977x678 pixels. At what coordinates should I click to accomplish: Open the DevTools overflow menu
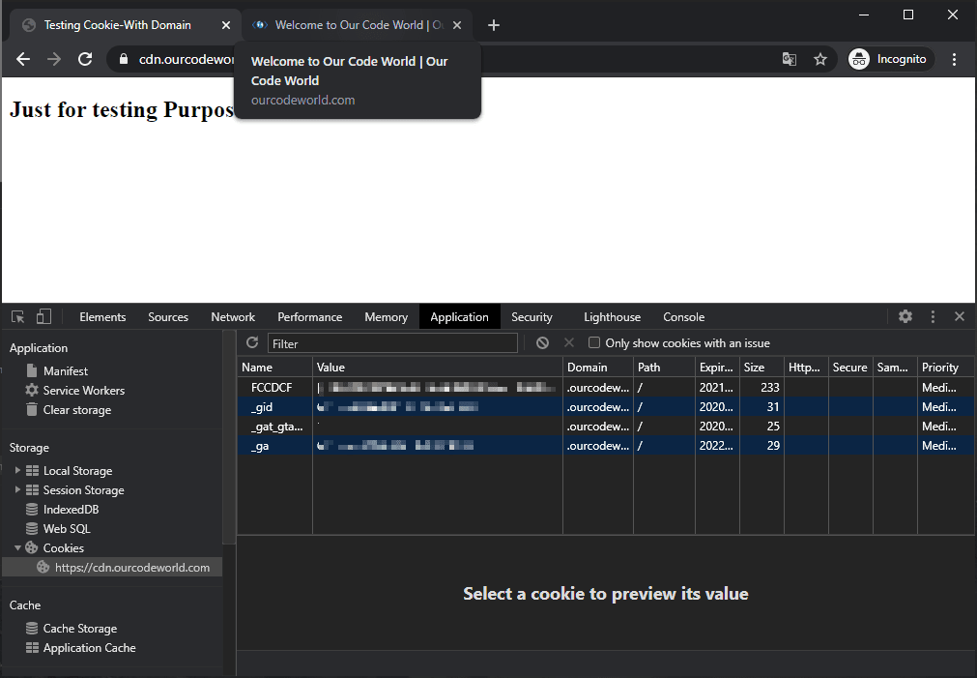tap(932, 316)
